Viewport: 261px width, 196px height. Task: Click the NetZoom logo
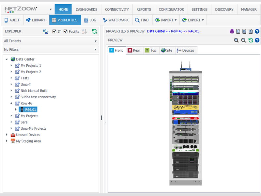pos(21,9)
